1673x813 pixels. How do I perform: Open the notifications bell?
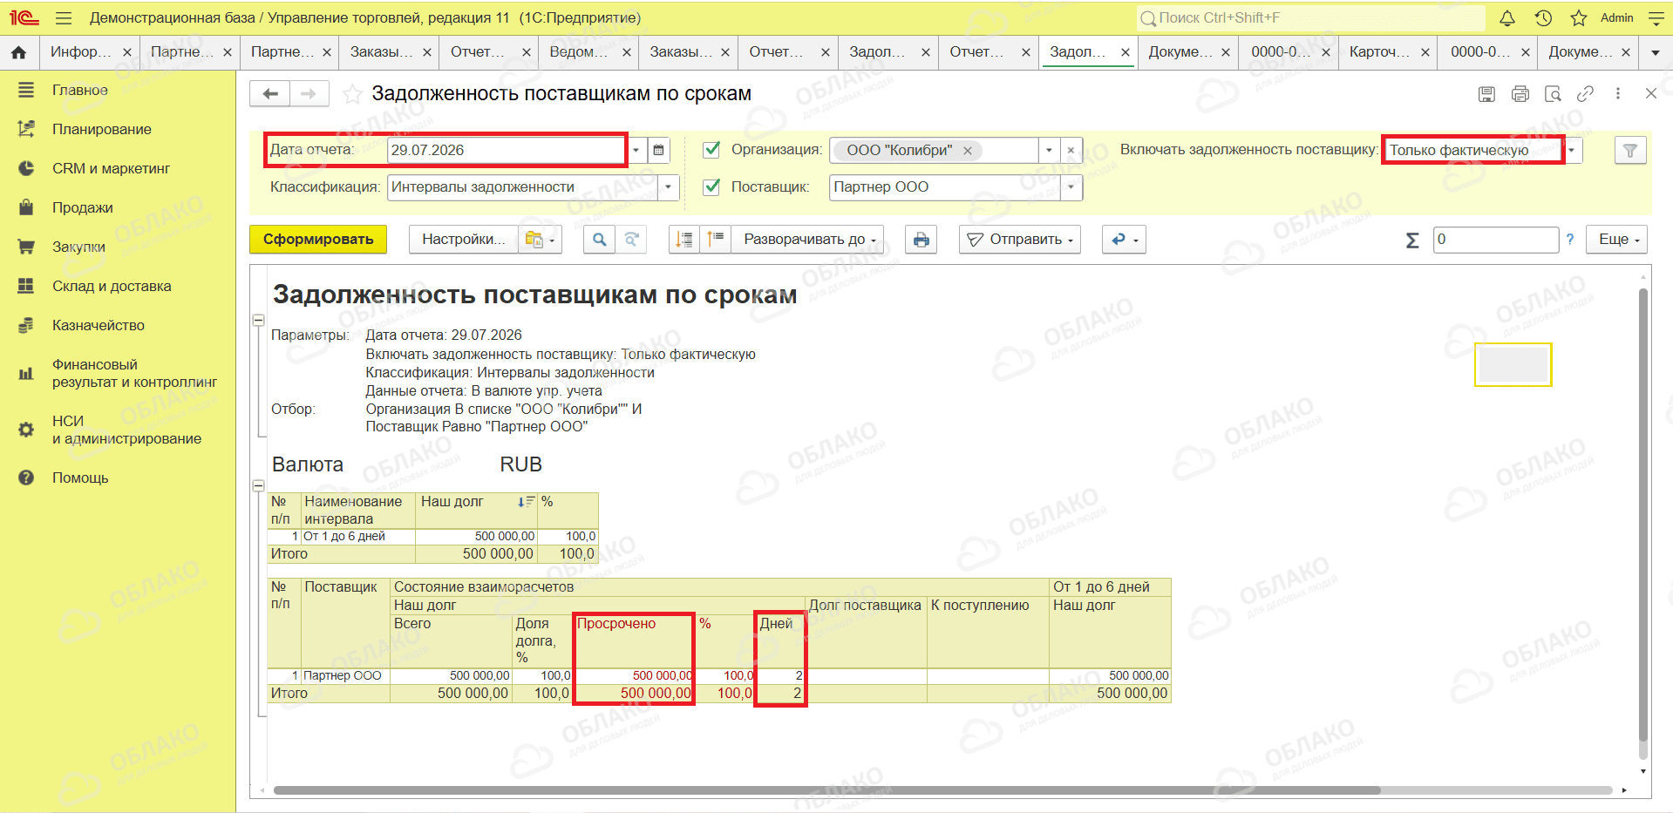1507,18
